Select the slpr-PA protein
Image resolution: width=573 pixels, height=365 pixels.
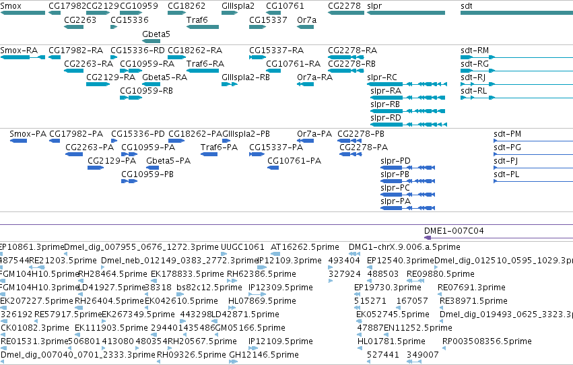pyautogui.click(x=408, y=208)
